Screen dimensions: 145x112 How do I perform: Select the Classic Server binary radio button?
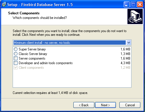(x=16, y=54)
